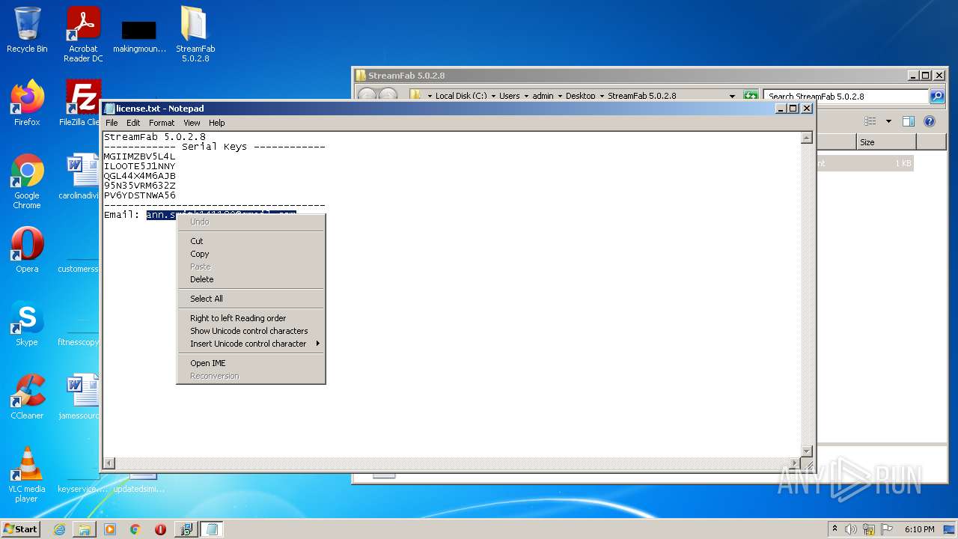This screenshot has width=958, height=539.
Task: Open Windows Explorer from the taskbar
Action: tap(85, 529)
